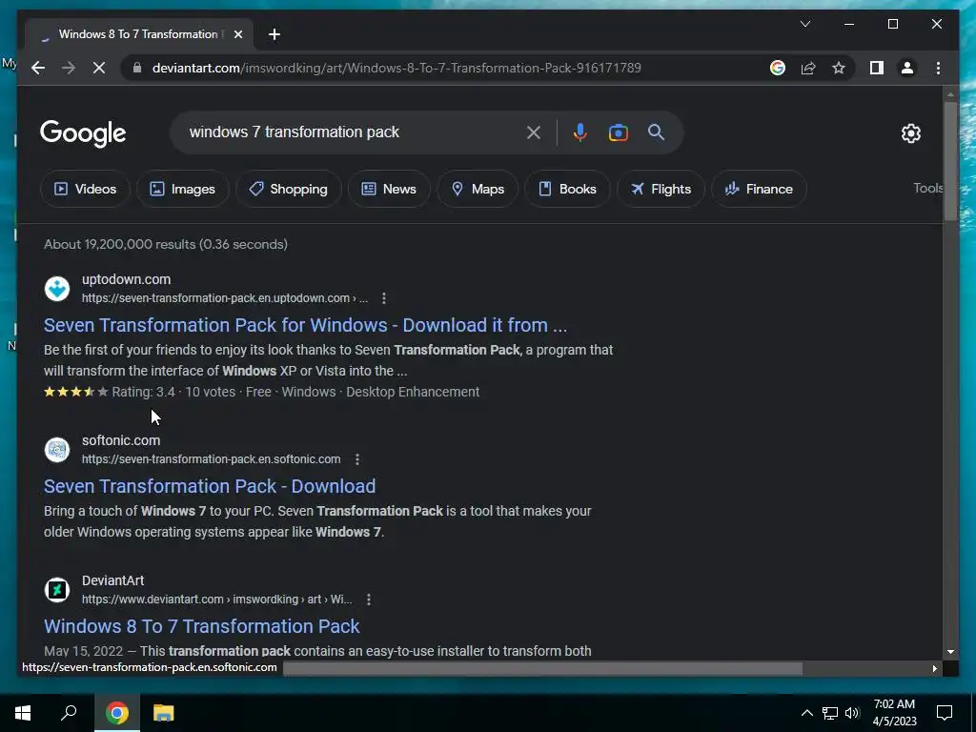Image resolution: width=976 pixels, height=732 pixels.
Task: Open Google quick settings gear
Action: 910,133
